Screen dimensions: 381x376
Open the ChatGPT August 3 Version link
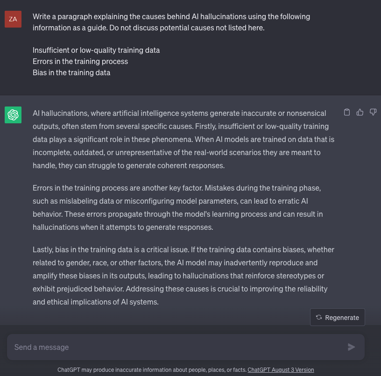point(281,369)
